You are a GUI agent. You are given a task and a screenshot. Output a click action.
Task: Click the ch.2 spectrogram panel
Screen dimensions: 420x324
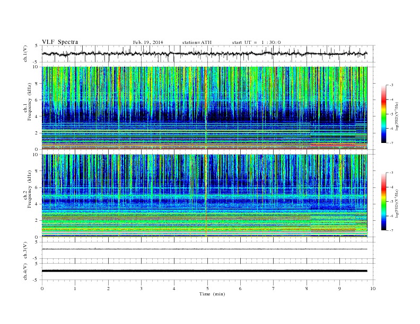click(204, 196)
